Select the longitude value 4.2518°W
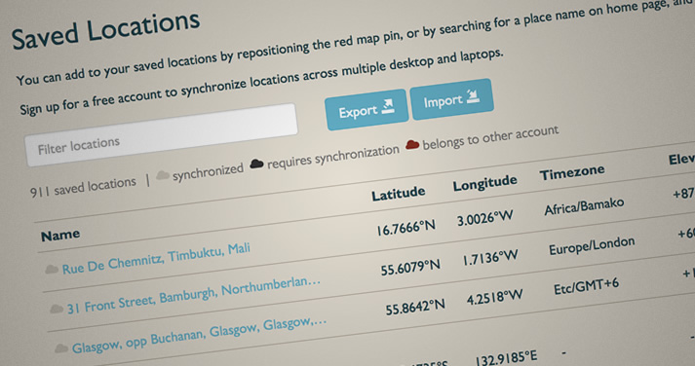 (494, 297)
